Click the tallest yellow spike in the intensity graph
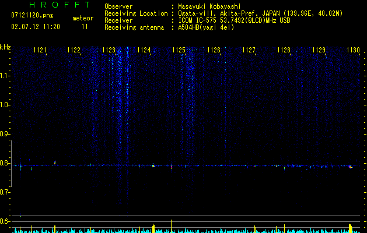 coord(172,226)
